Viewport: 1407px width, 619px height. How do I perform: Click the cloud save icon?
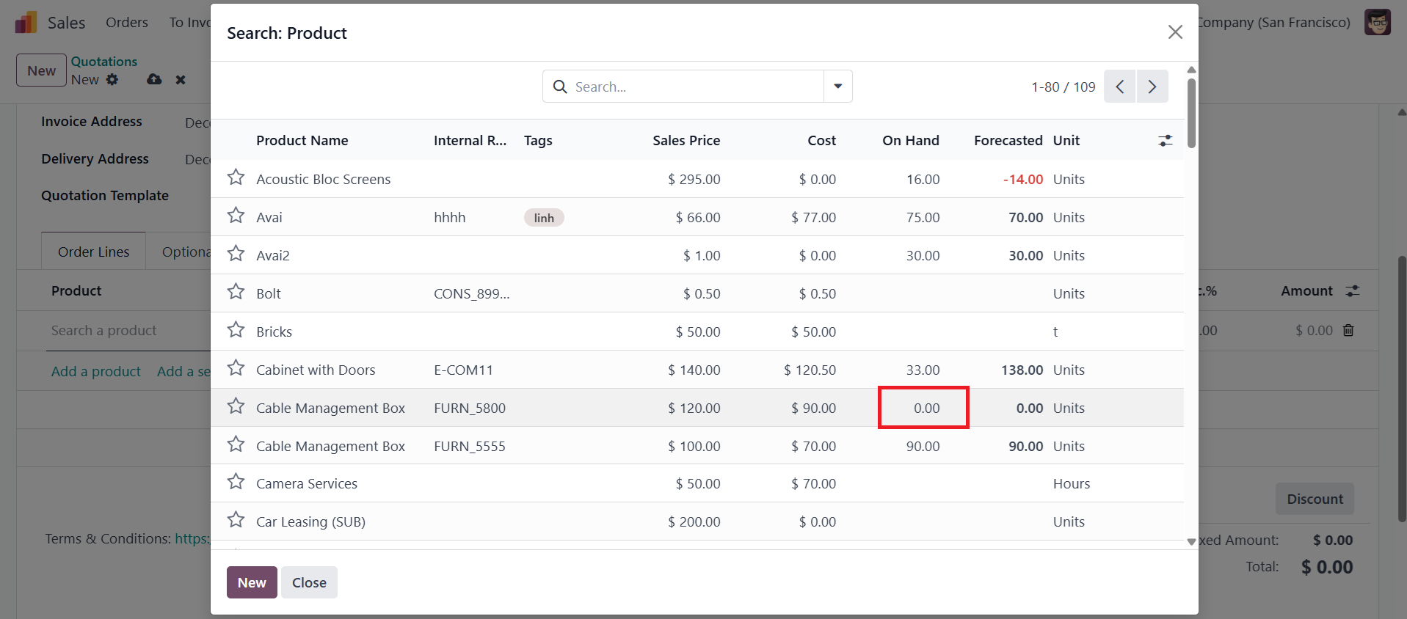(x=154, y=79)
